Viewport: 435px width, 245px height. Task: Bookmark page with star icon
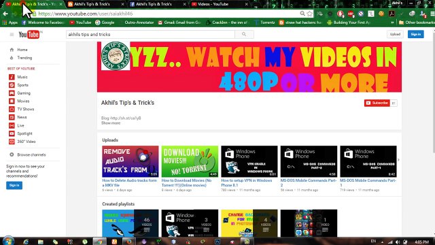(x=310, y=14)
